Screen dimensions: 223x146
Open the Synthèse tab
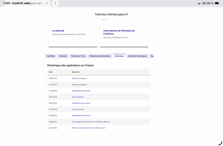tap(51, 56)
